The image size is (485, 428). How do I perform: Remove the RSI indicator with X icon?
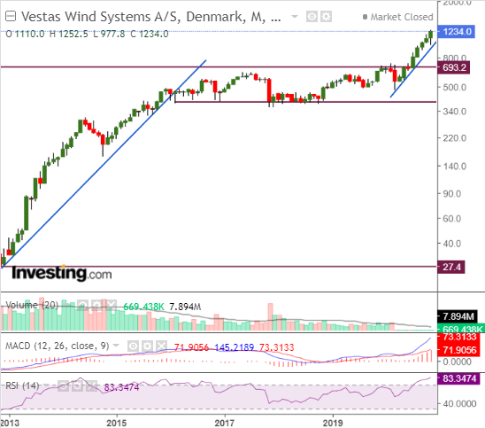click(x=91, y=385)
